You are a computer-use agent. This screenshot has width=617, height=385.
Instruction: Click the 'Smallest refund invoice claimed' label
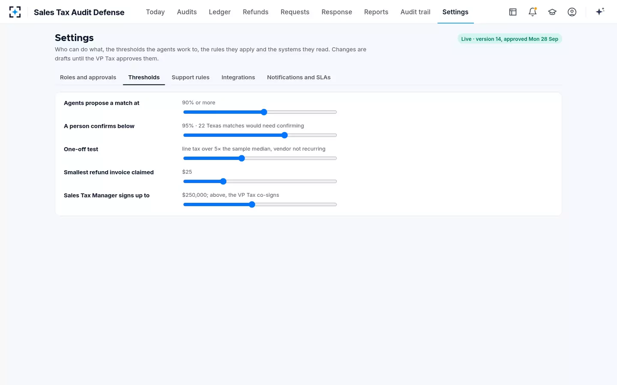click(x=109, y=172)
